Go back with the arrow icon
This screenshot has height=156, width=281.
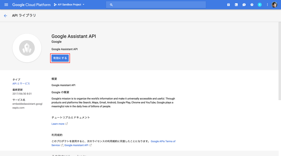[x=5, y=16]
